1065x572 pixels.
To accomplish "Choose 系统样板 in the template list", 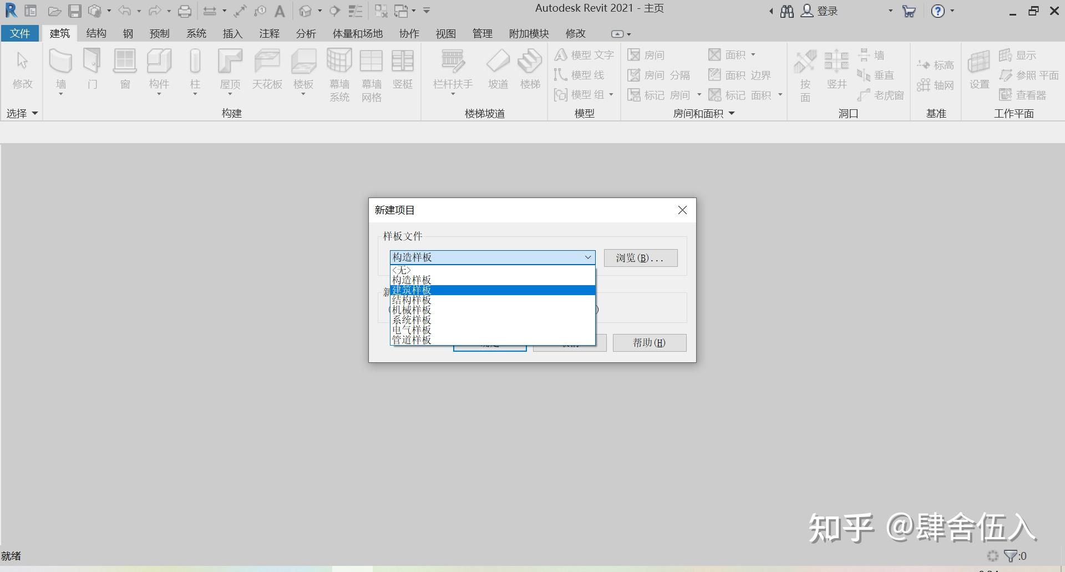I will click(493, 320).
